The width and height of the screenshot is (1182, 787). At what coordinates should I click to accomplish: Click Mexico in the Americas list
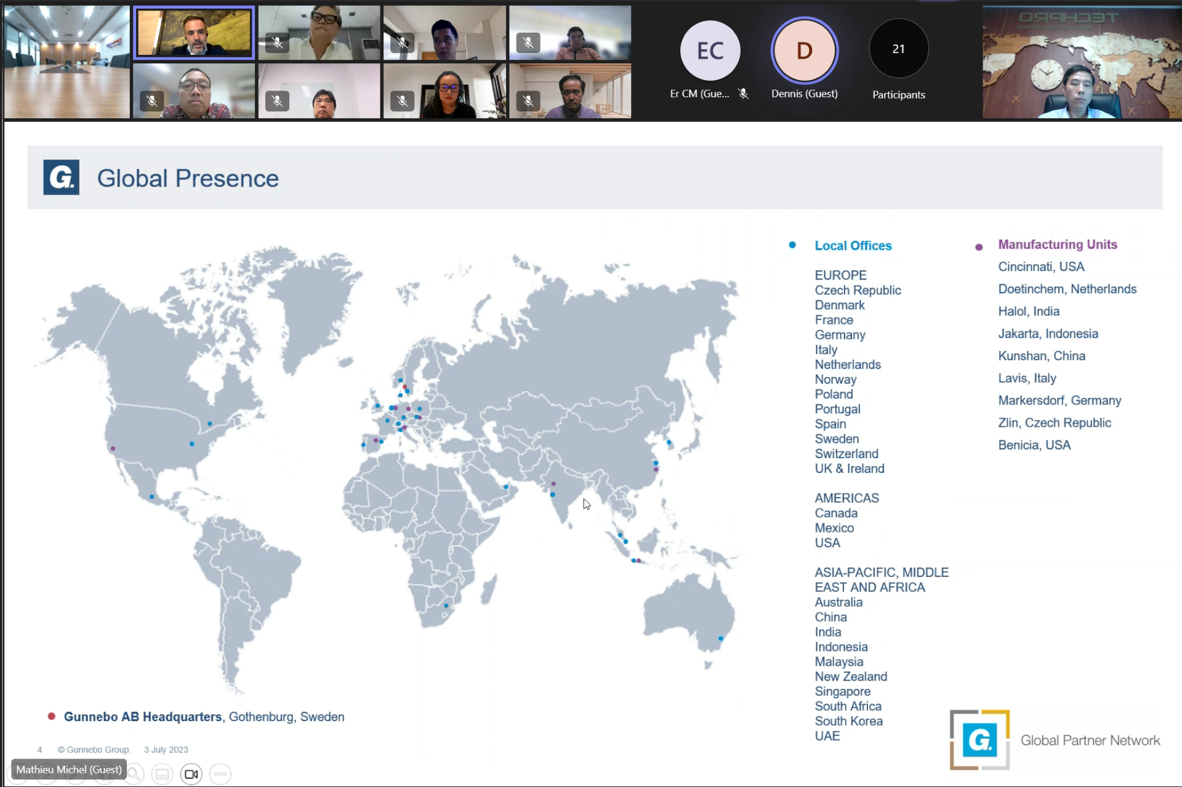pos(834,528)
